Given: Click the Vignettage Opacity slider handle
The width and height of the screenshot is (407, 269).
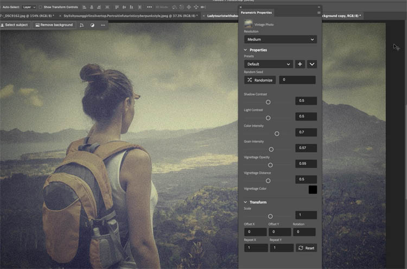Looking at the screenshot, I should 270,165.
